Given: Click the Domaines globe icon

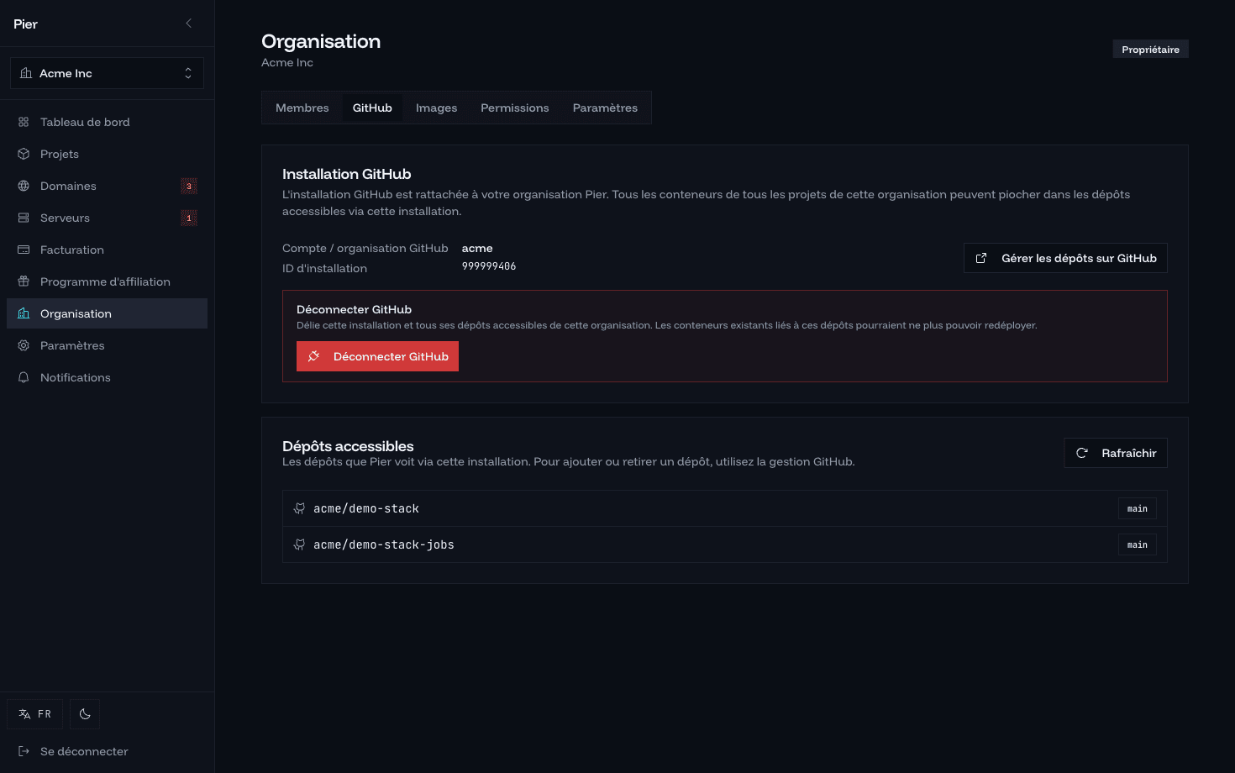Looking at the screenshot, I should 24,186.
